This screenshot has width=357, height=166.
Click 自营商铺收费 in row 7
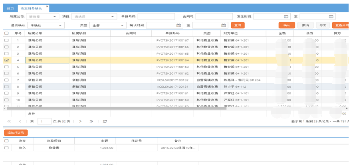tap(207, 80)
